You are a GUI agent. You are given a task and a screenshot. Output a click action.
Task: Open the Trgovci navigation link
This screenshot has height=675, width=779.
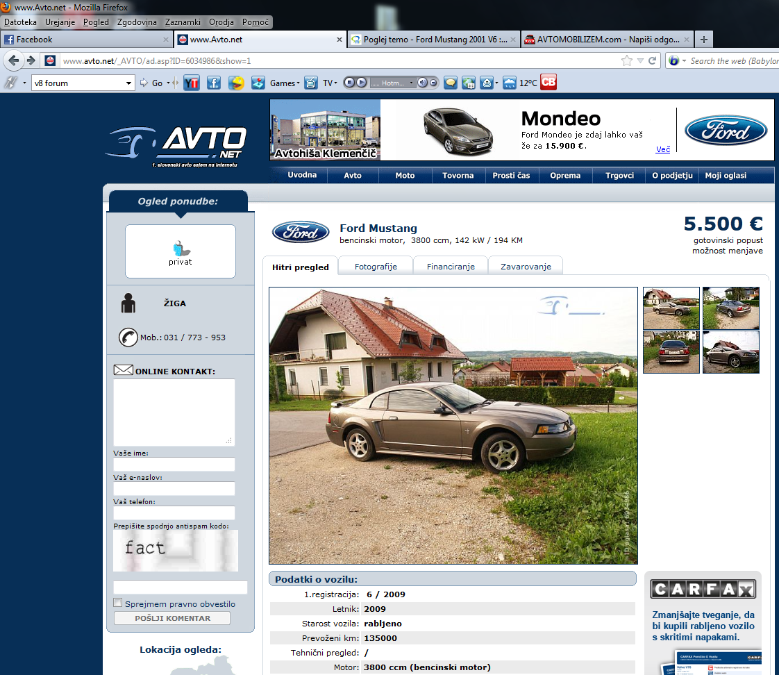pos(619,176)
